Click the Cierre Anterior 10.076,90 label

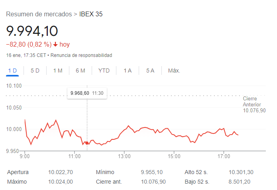pyautogui.click(x=254, y=104)
